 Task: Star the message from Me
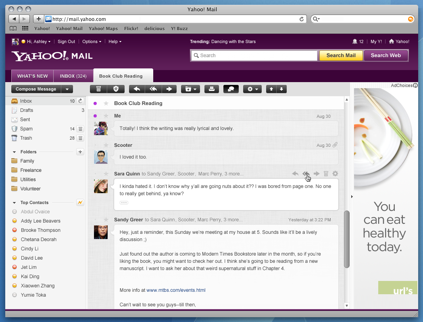(x=106, y=116)
